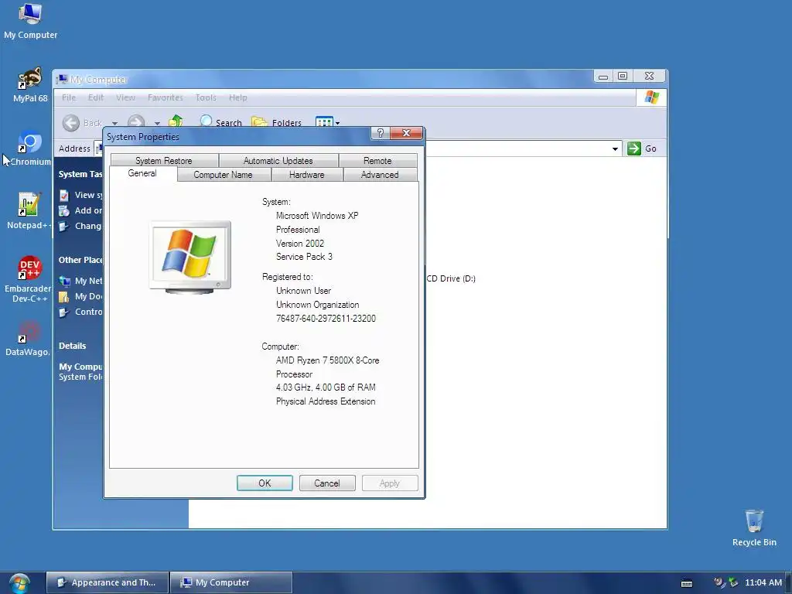
Task: Click the 11:04 AM clock
Action: [x=763, y=583]
